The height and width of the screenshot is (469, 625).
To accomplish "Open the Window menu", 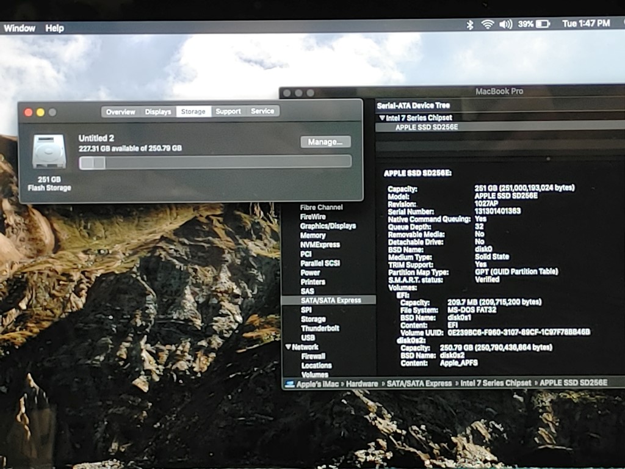I will (20, 28).
